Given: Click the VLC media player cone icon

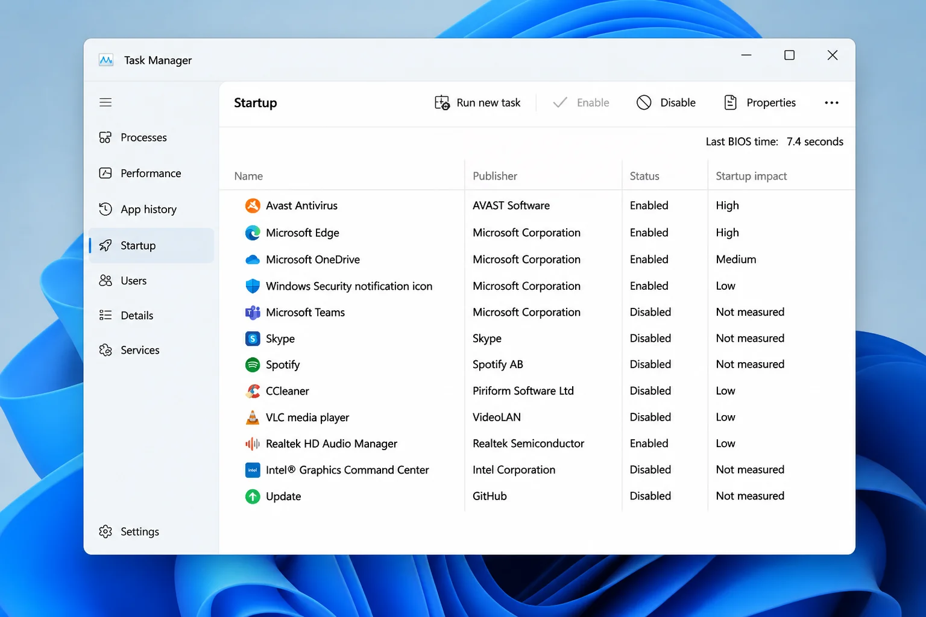Looking at the screenshot, I should pos(253,417).
